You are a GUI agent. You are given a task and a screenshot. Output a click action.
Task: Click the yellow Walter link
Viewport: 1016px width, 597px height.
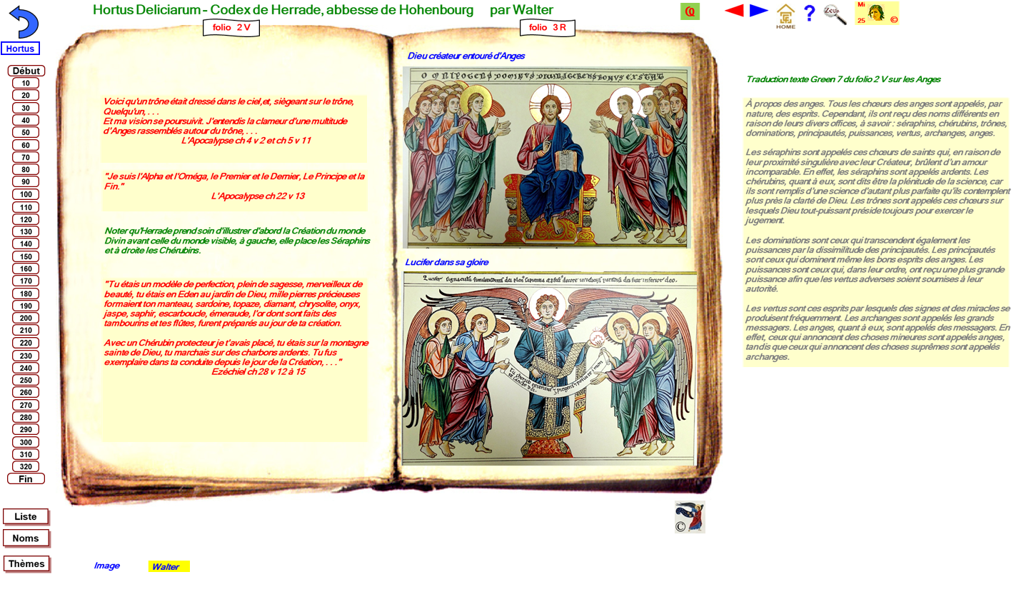pyautogui.click(x=168, y=566)
